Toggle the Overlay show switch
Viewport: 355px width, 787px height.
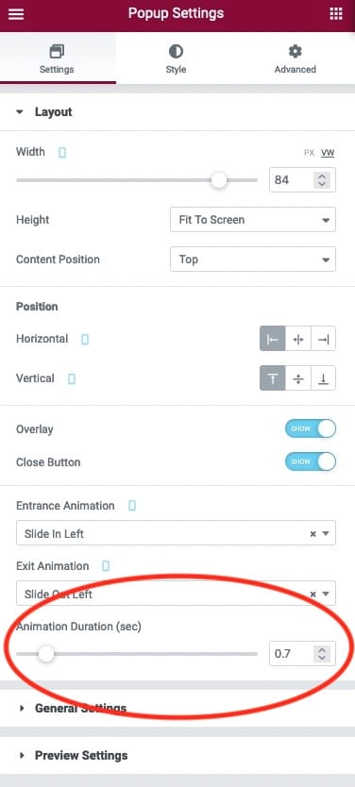tap(311, 429)
